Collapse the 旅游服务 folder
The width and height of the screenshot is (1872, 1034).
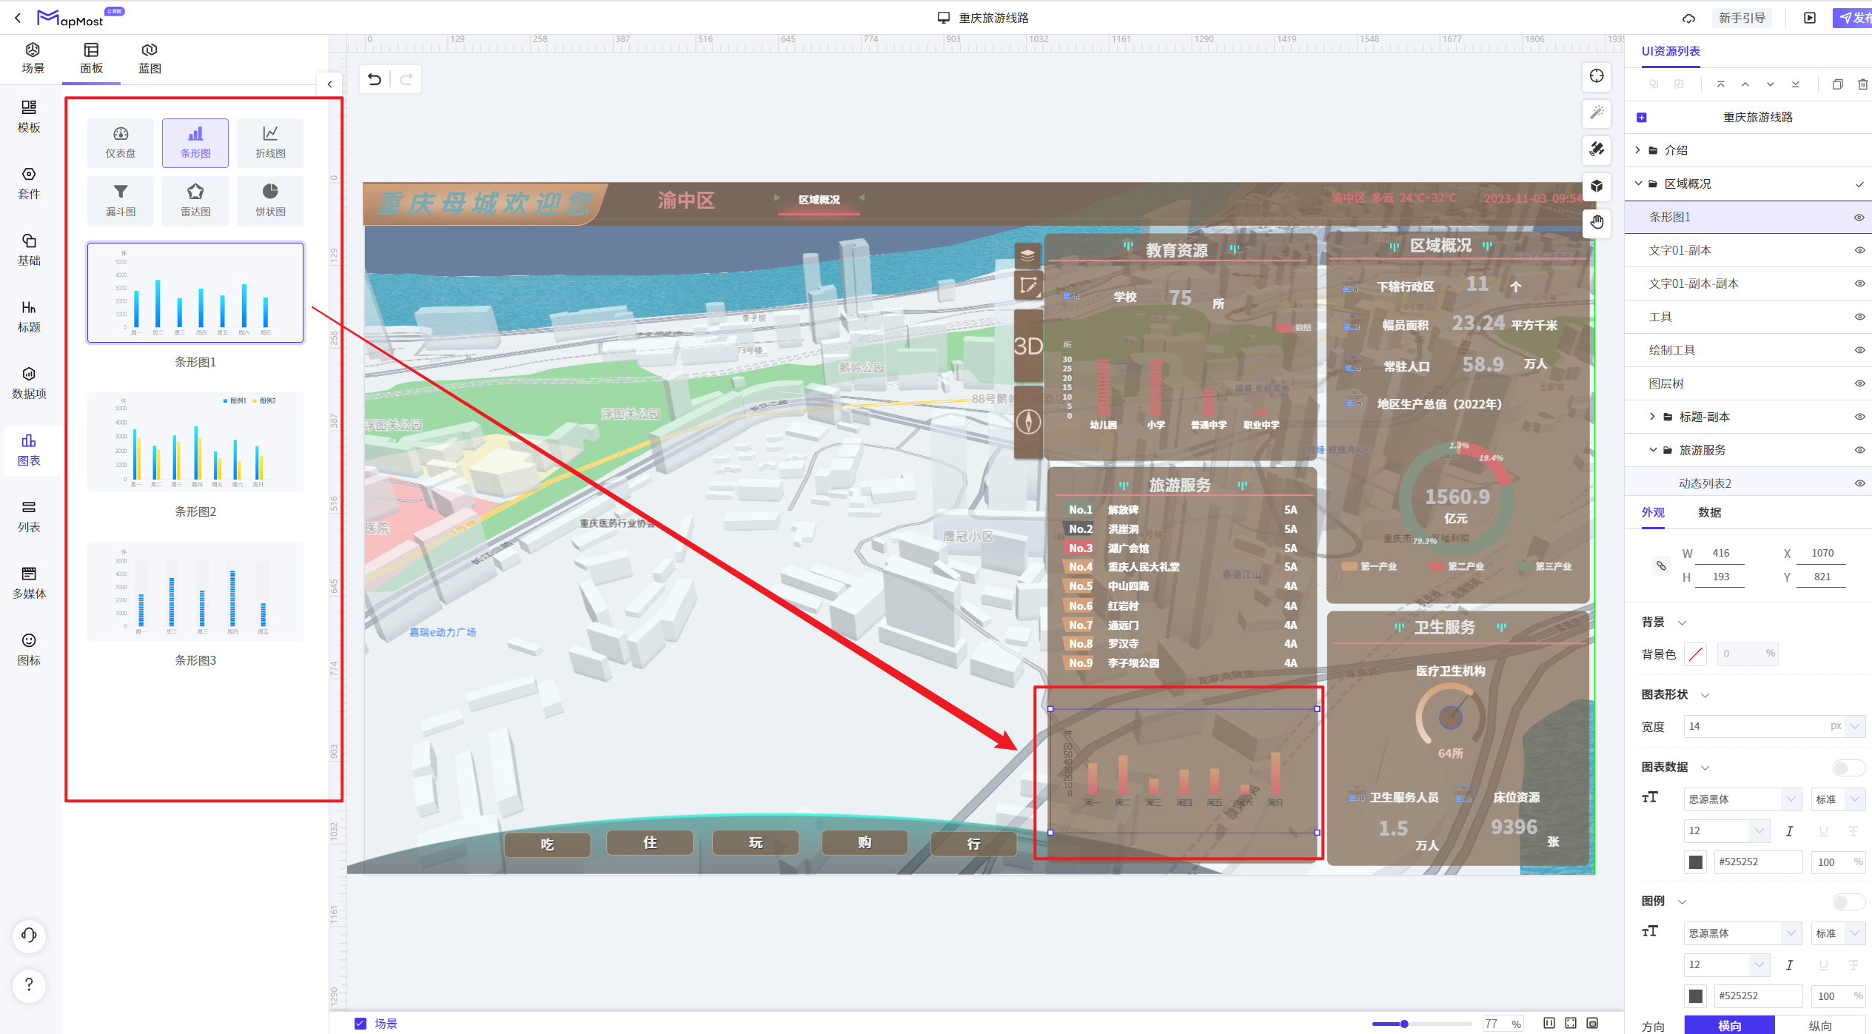point(1652,450)
